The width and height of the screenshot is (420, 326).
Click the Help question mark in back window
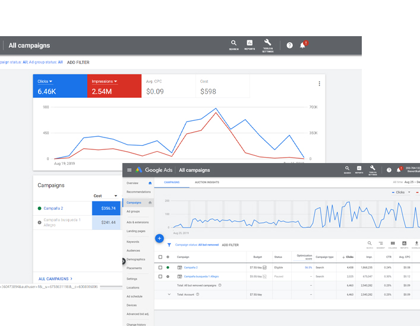pyautogui.click(x=289, y=46)
